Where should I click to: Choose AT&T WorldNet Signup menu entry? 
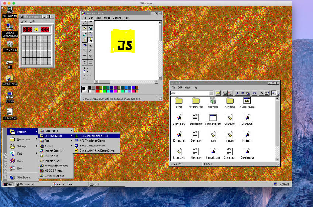point(97,141)
